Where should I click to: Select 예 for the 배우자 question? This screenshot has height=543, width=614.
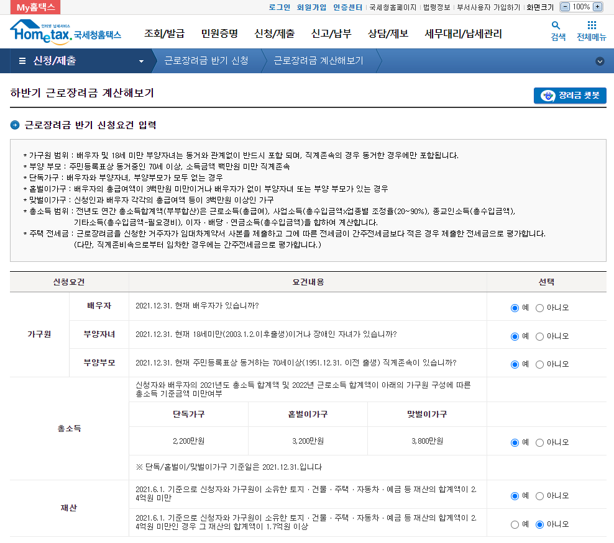tap(515, 308)
